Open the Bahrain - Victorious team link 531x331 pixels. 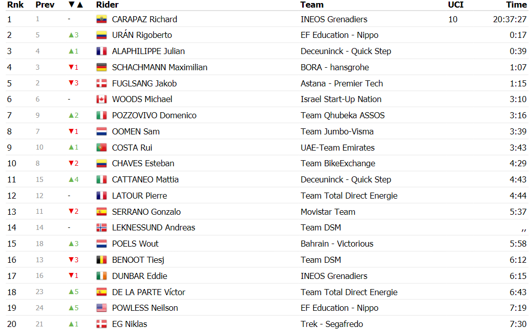tap(337, 244)
